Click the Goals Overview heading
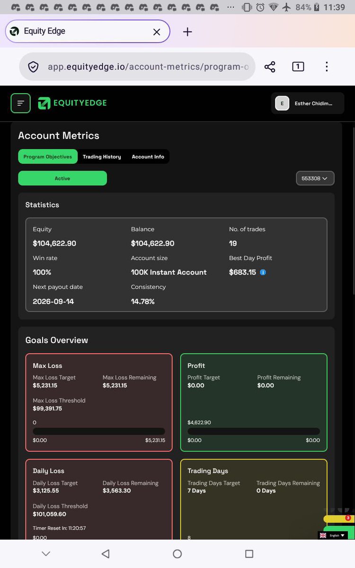Viewport: 355px width, 568px height. point(57,340)
